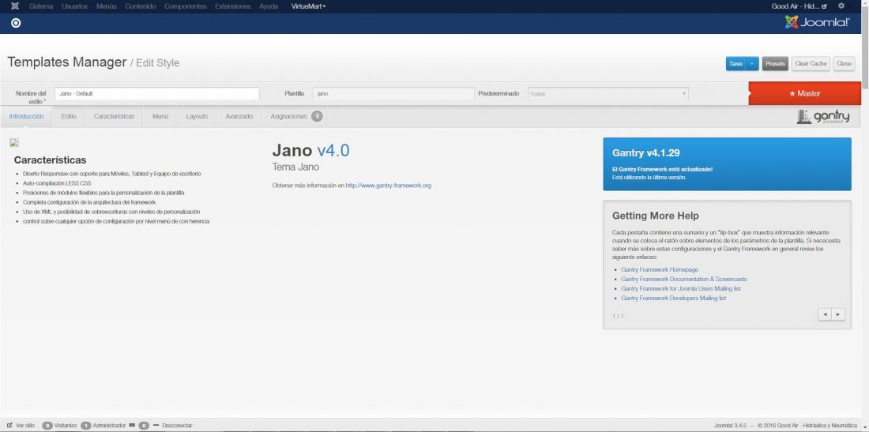Viewport: 869px width, 432px height.
Task: Click the Good Air - Hid... site link
Action: coord(799,6)
